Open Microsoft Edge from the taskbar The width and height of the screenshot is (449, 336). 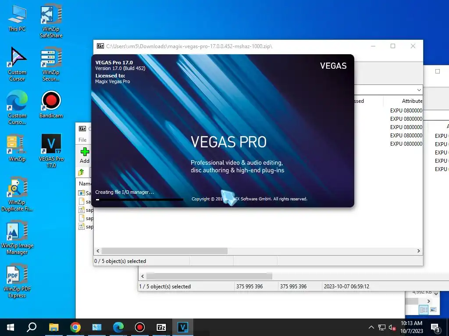pos(118,327)
